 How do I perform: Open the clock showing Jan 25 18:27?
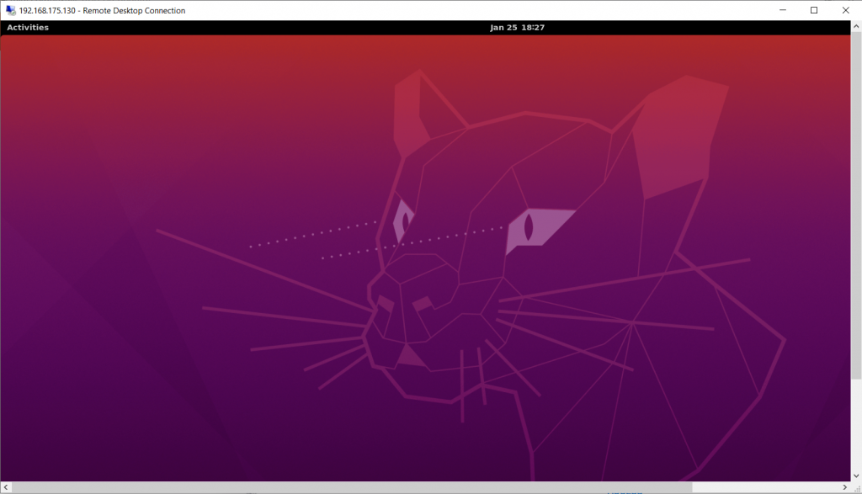click(517, 28)
